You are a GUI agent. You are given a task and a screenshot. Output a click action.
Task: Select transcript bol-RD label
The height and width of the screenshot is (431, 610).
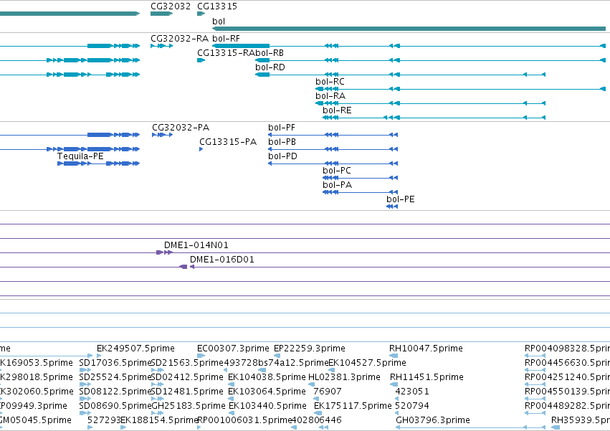click(270, 67)
